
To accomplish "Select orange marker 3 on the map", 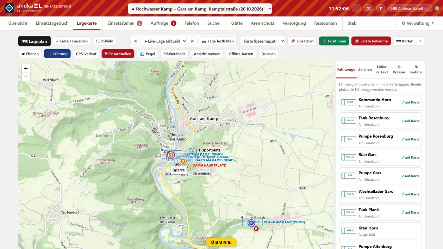I will click(x=183, y=161).
